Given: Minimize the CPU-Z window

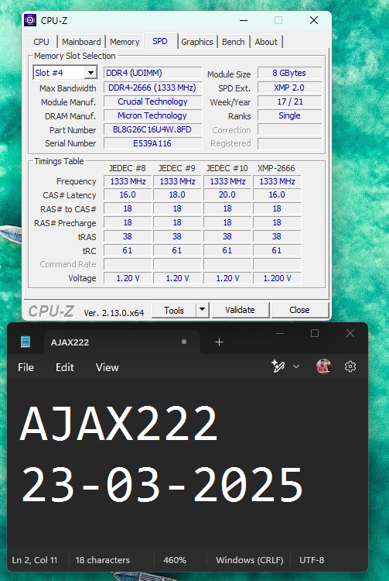Looking at the screenshot, I should tap(244, 20).
